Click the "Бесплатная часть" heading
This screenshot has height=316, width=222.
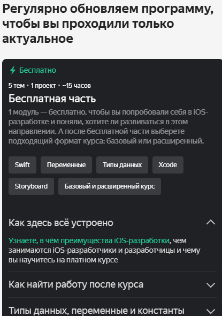pyautogui.click(x=52, y=99)
